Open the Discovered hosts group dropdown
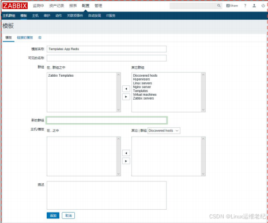Screen dimensions: 268x223 click(164, 131)
